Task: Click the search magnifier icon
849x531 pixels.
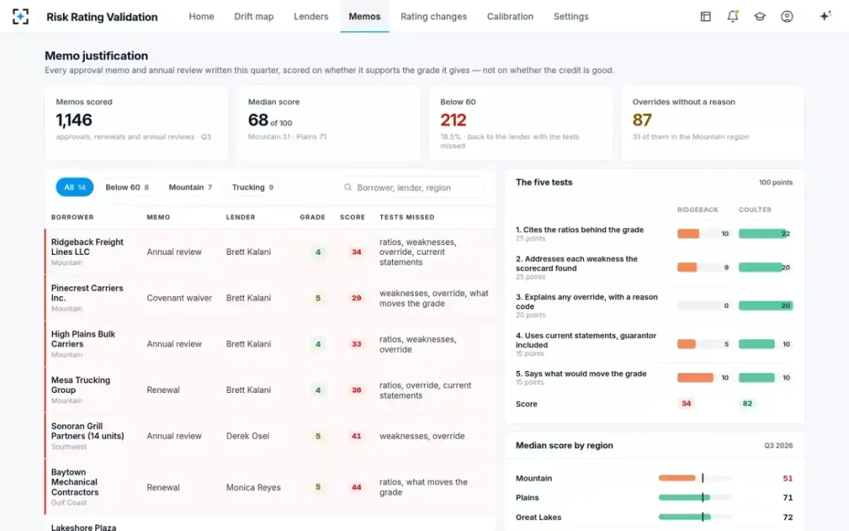Action: pyautogui.click(x=348, y=188)
